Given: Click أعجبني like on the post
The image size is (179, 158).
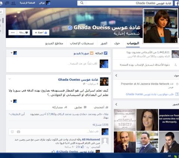Looking at the screenshot, I should [x=101, y=107].
